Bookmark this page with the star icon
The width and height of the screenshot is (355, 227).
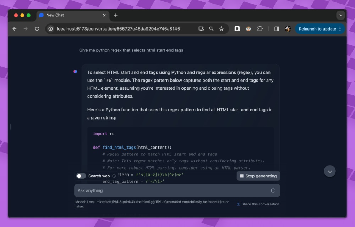click(x=222, y=29)
